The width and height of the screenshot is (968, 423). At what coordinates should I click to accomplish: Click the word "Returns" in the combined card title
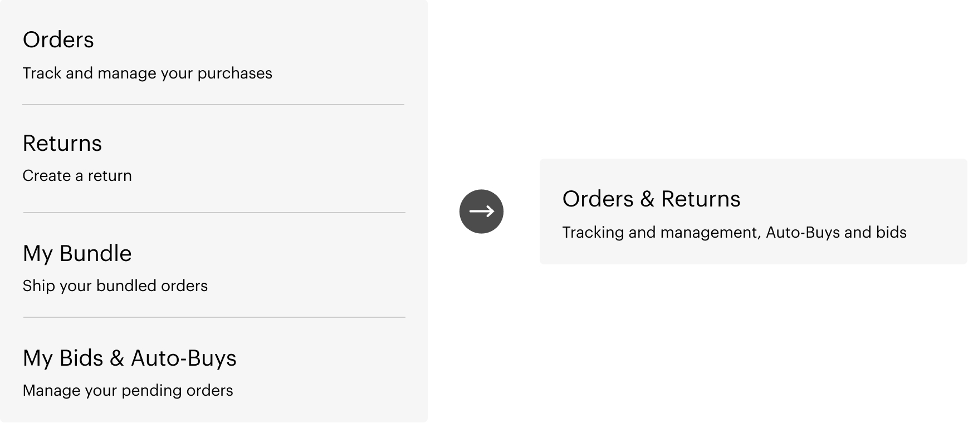tap(701, 199)
